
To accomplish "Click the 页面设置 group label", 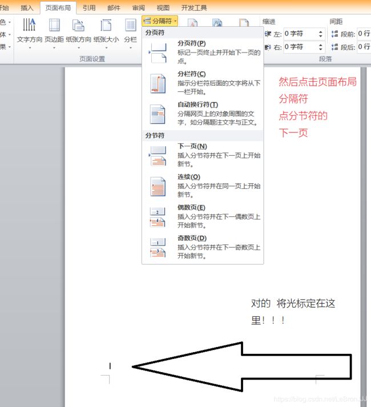I will 92,59.
